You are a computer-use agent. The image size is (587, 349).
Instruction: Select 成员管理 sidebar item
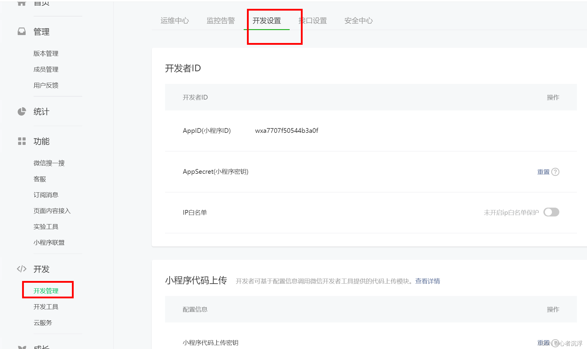(46, 69)
